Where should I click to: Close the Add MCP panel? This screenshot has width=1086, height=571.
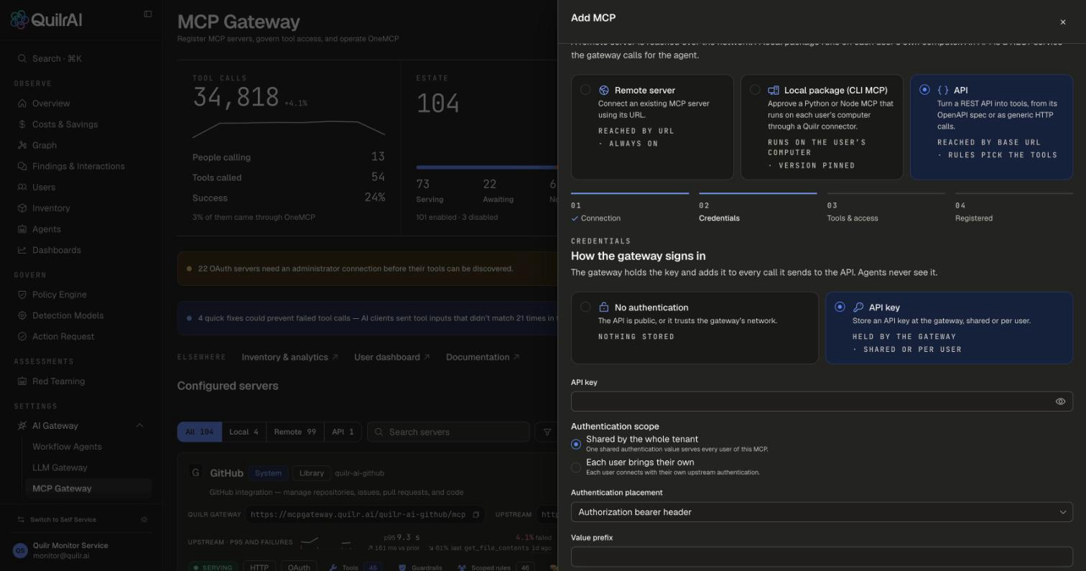(1063, 22)
